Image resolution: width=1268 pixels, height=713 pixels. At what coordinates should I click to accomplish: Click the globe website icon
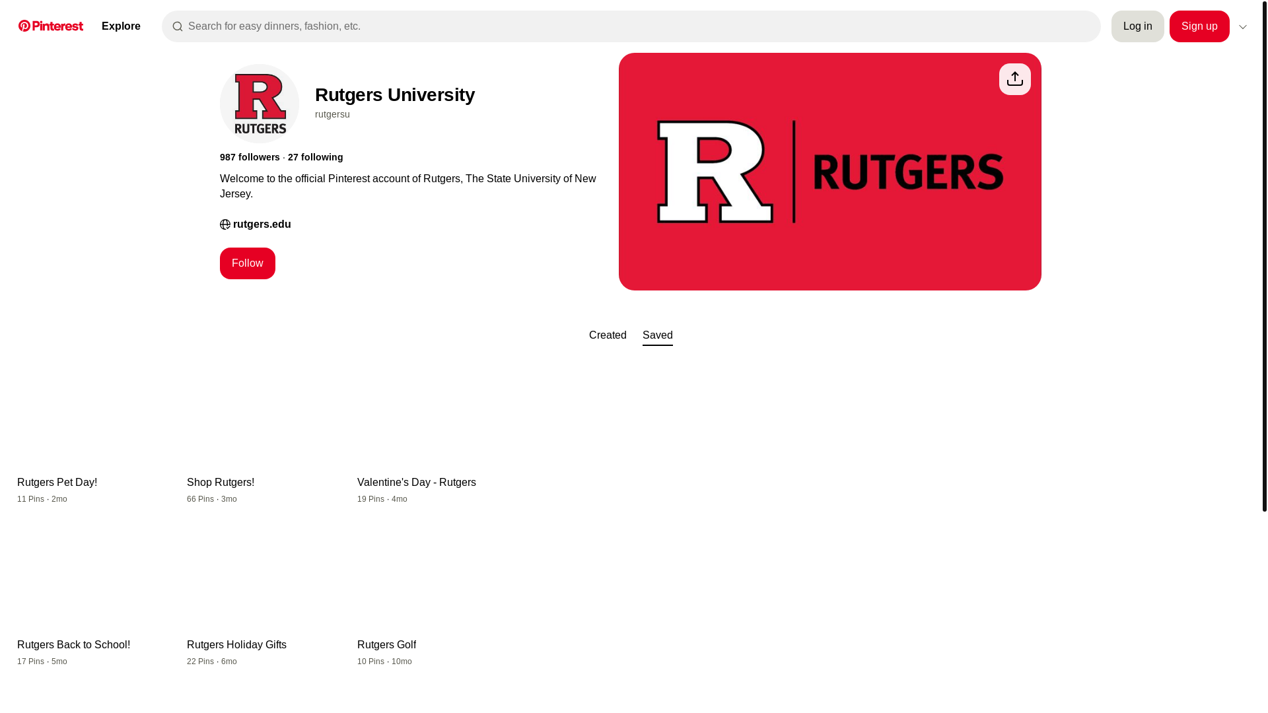tap(225, 224)
